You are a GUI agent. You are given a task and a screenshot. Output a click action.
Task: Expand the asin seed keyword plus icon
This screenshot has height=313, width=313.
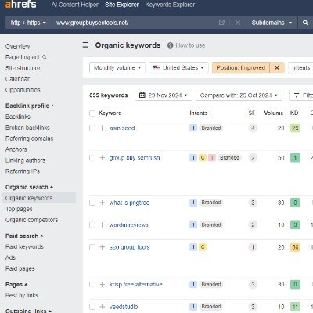pos(103,128)
